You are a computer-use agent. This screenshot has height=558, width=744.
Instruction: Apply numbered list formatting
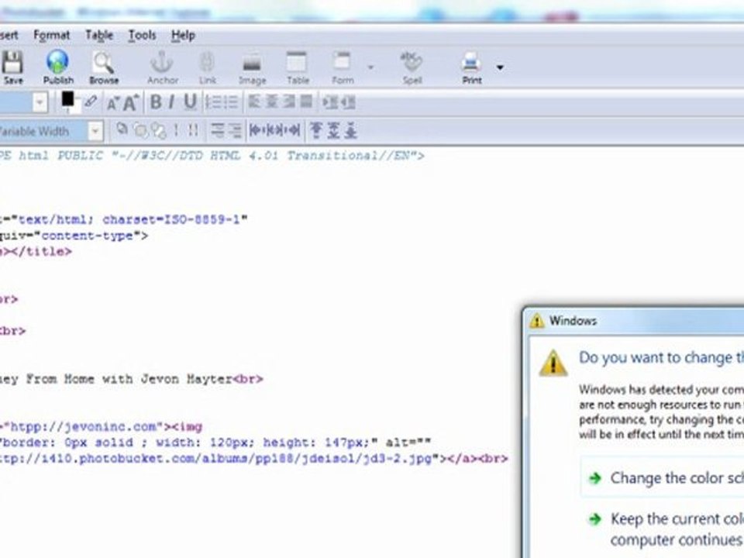213,102
